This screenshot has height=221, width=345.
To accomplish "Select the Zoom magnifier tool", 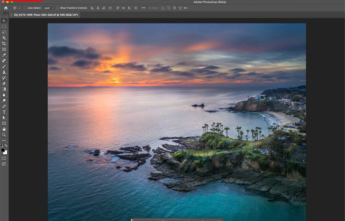I will point(4,134).
